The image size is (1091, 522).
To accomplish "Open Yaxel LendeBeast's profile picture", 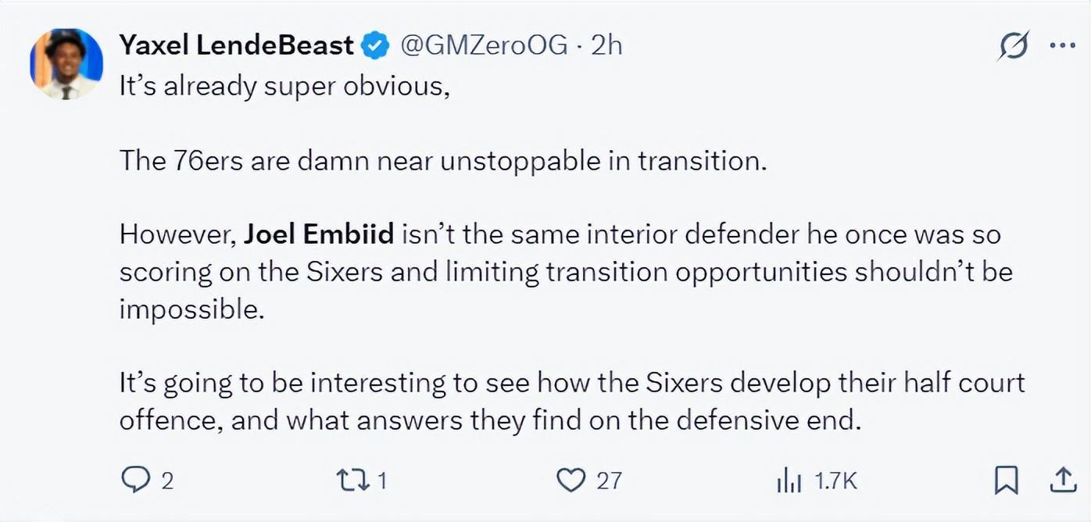I will pos(66,64).
